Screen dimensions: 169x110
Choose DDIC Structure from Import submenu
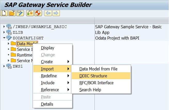pos(93,76)
